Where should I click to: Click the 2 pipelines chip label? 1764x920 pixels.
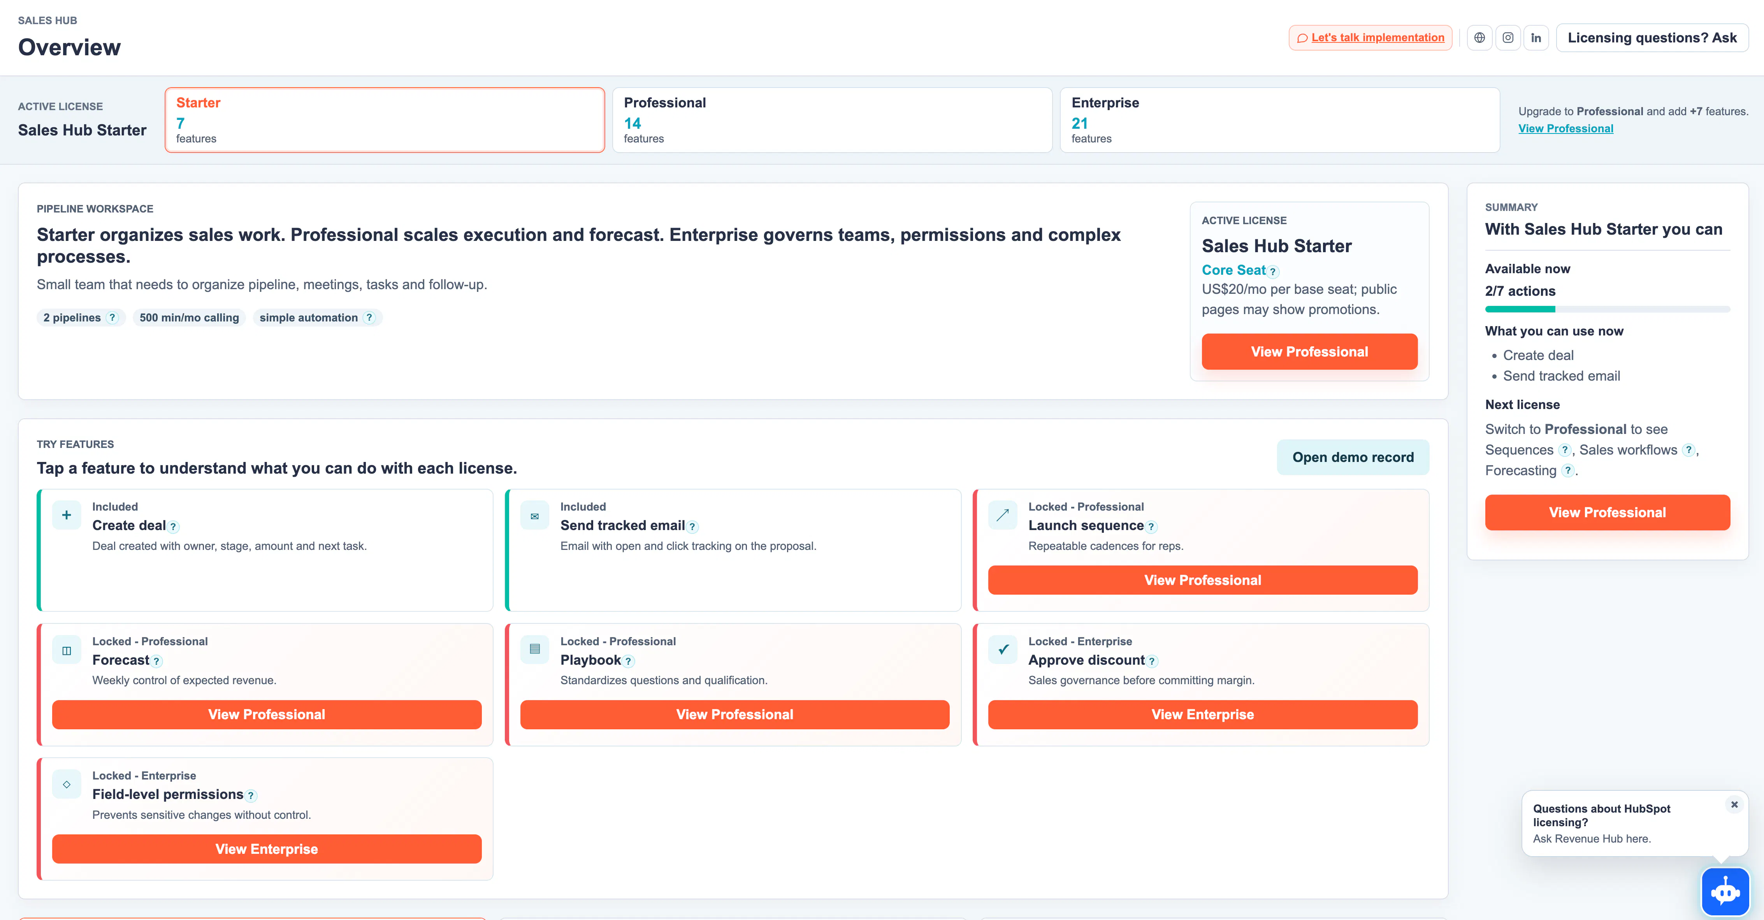[x=72, y=318]
